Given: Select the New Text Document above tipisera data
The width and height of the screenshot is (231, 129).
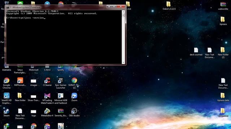Looking at the screenshot, I should (223, 83).
